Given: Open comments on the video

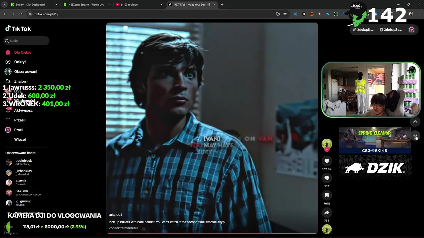Looking at the screenshot, I should click(x=327, y=178).
